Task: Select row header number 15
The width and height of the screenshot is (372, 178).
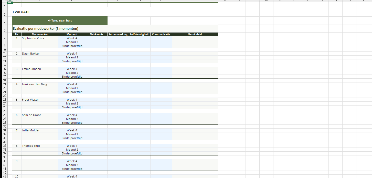Action: pos(5,69)
